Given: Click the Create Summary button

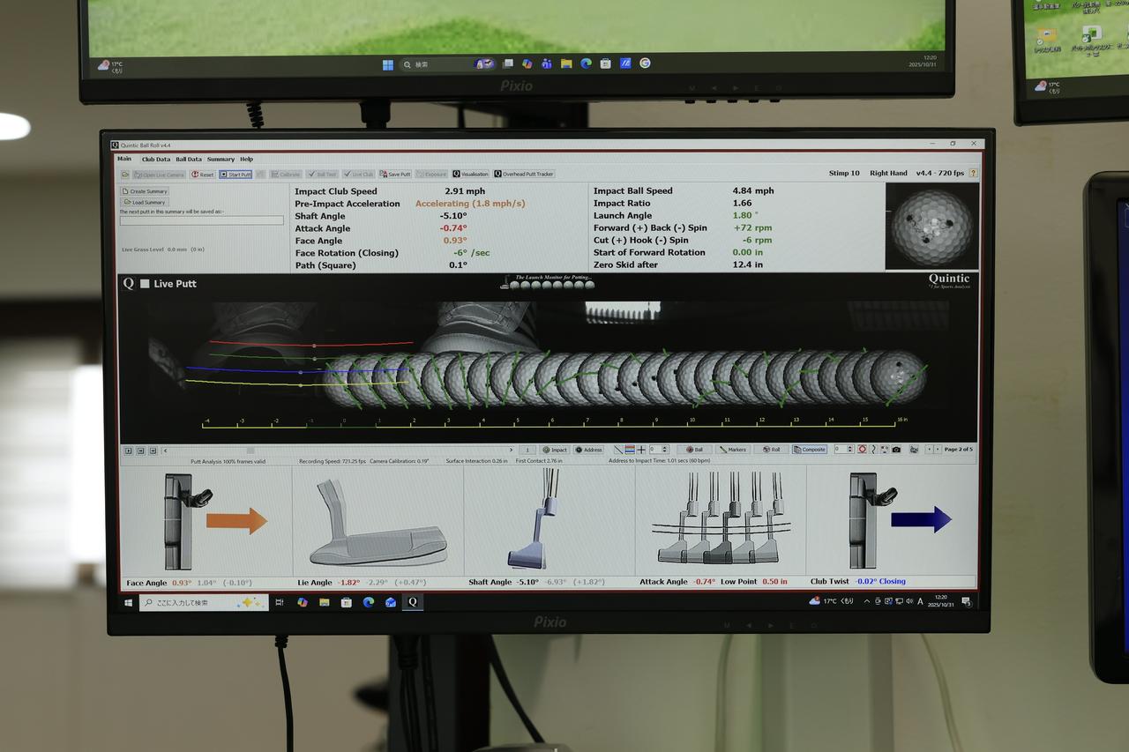Looking at the screenshot, I should click(145, 191).
